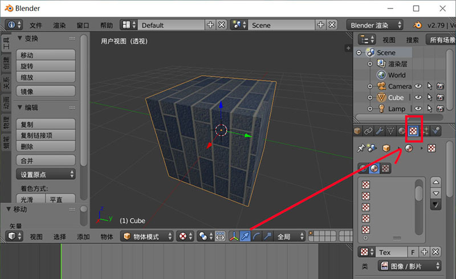Open the render menu
Screen dimensions: 456x279
coord(59,25)
